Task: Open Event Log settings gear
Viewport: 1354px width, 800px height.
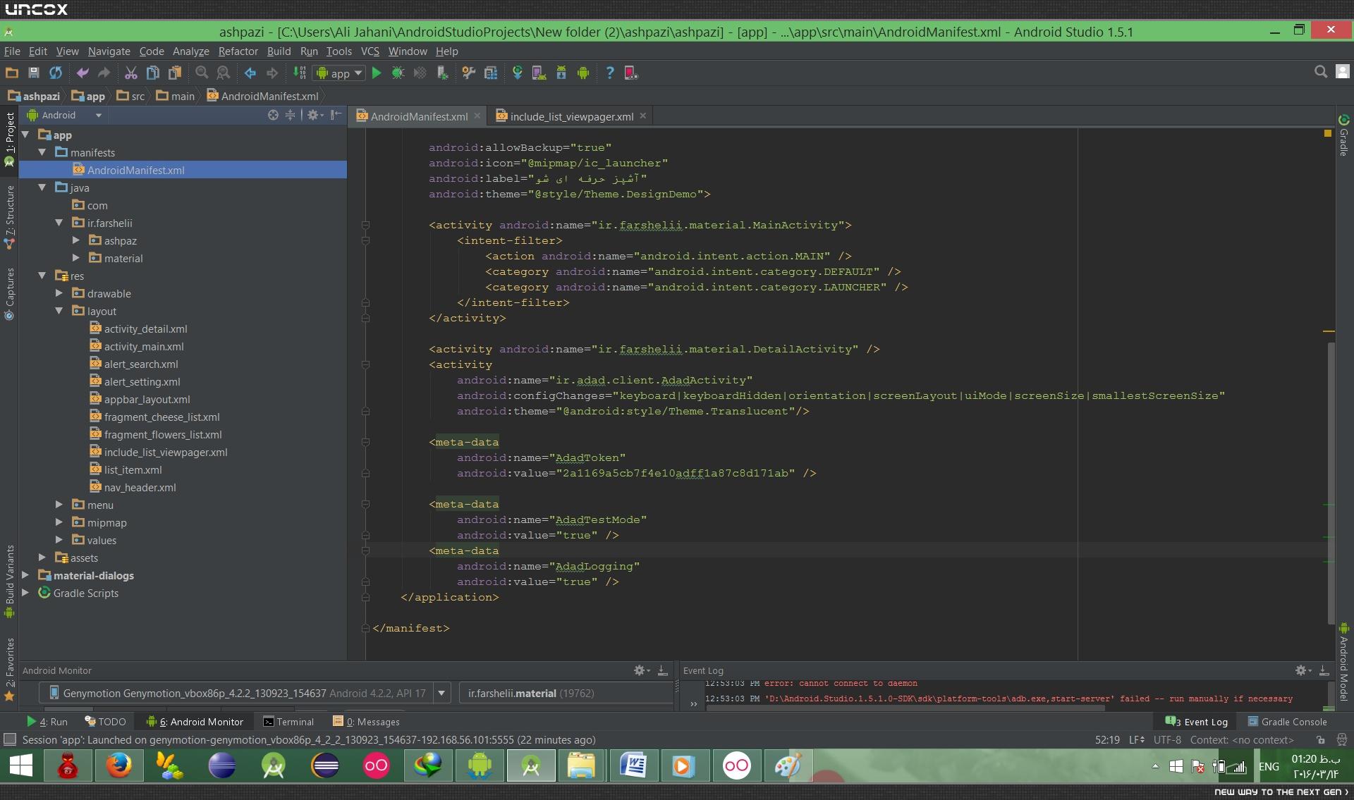Action: [1303, 670]
